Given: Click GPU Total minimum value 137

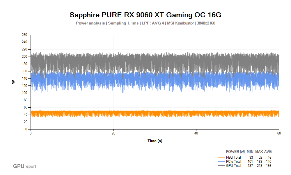Looking at the screenshot, I should pos(250,166).
